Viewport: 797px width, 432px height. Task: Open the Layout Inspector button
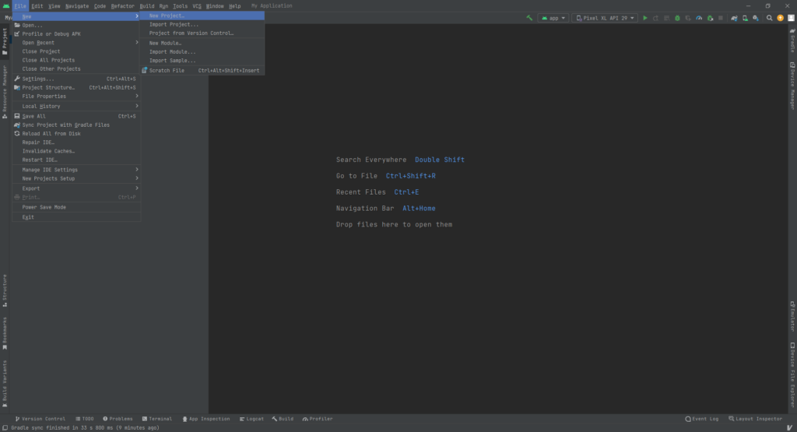click(755, 419)
